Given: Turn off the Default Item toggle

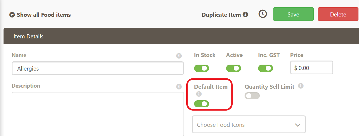Looking at the screenshot, I should coord(201,104).
